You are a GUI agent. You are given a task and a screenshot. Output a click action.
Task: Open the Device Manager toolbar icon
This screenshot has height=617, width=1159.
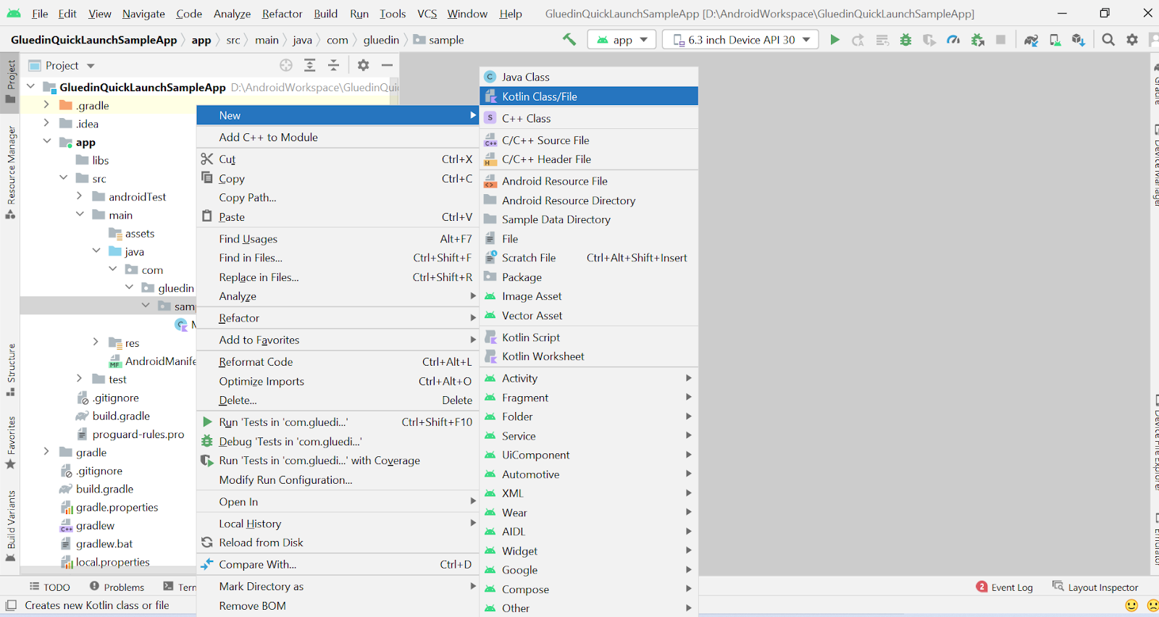pos(1055,40)
